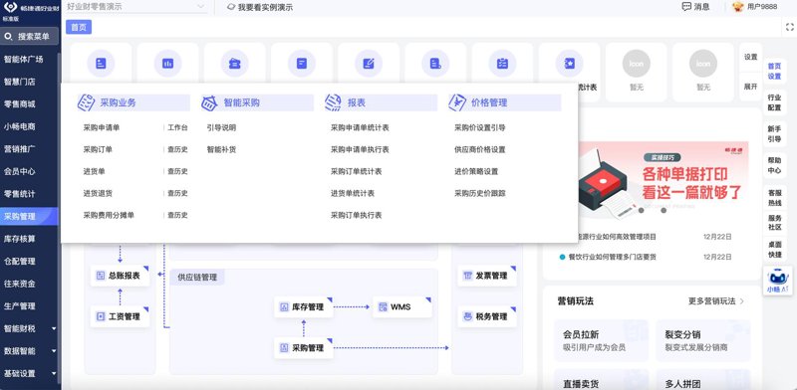Open the 采购管理 flow chart card
Screen dimensions: 797x390
tap(304, 348)
